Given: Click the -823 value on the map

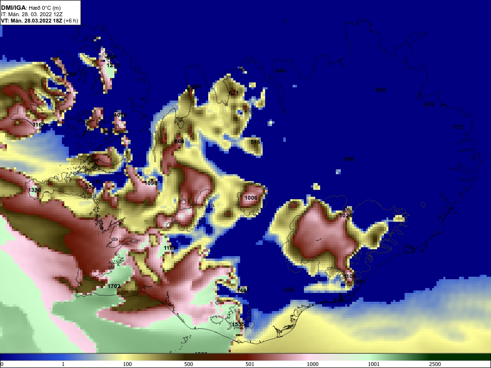Looking at the screenshot, I should 429,104.
